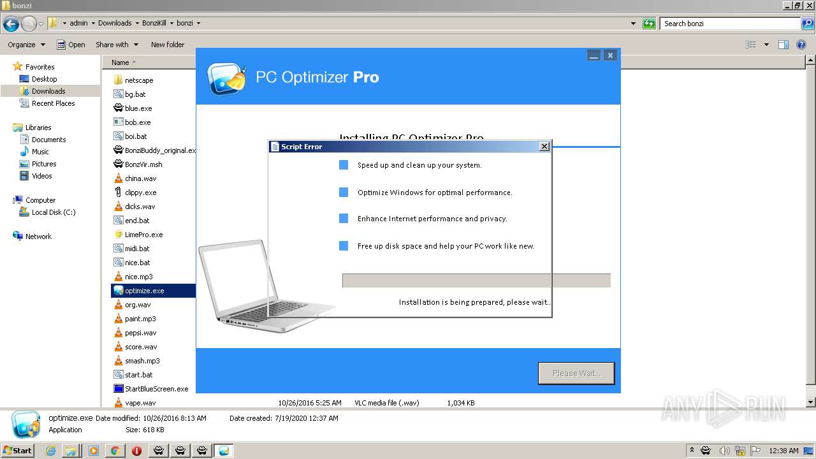Select the BonzVir.msh file
Screen dimensions: 816x459
point(138,164)
